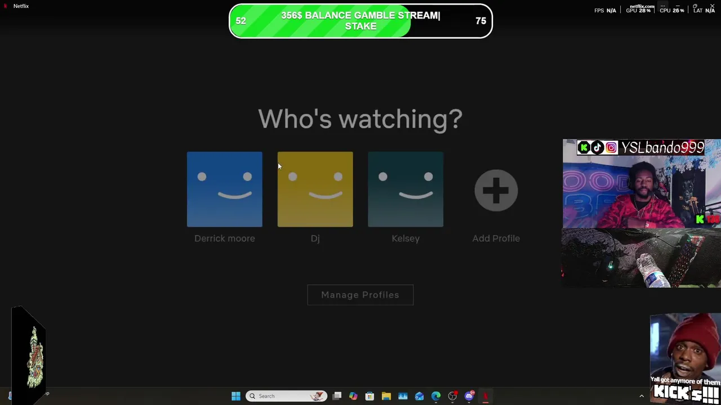Screen dimensions: 721x405
Task: Click the 'Dj' profile name label
Action: tap(315, 238)
